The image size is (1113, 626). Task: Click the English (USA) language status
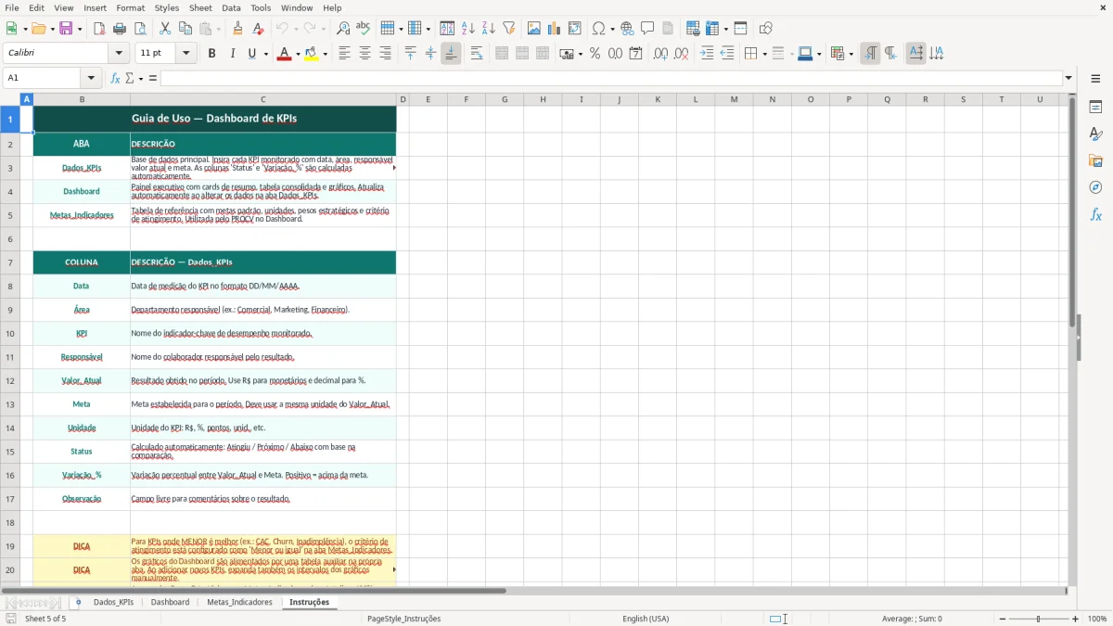pos(646,619)
